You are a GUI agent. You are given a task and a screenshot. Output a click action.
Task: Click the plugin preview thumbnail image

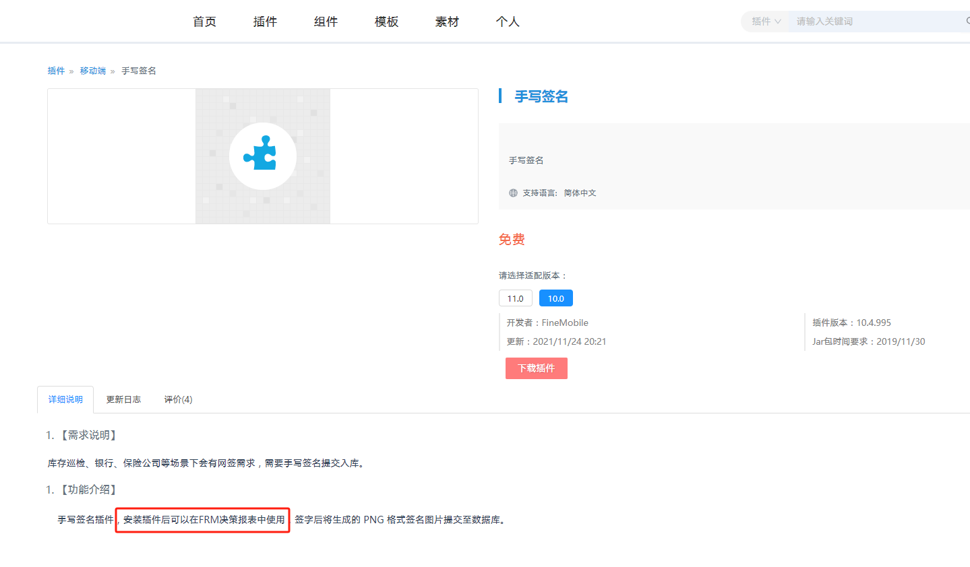point(263,156)
